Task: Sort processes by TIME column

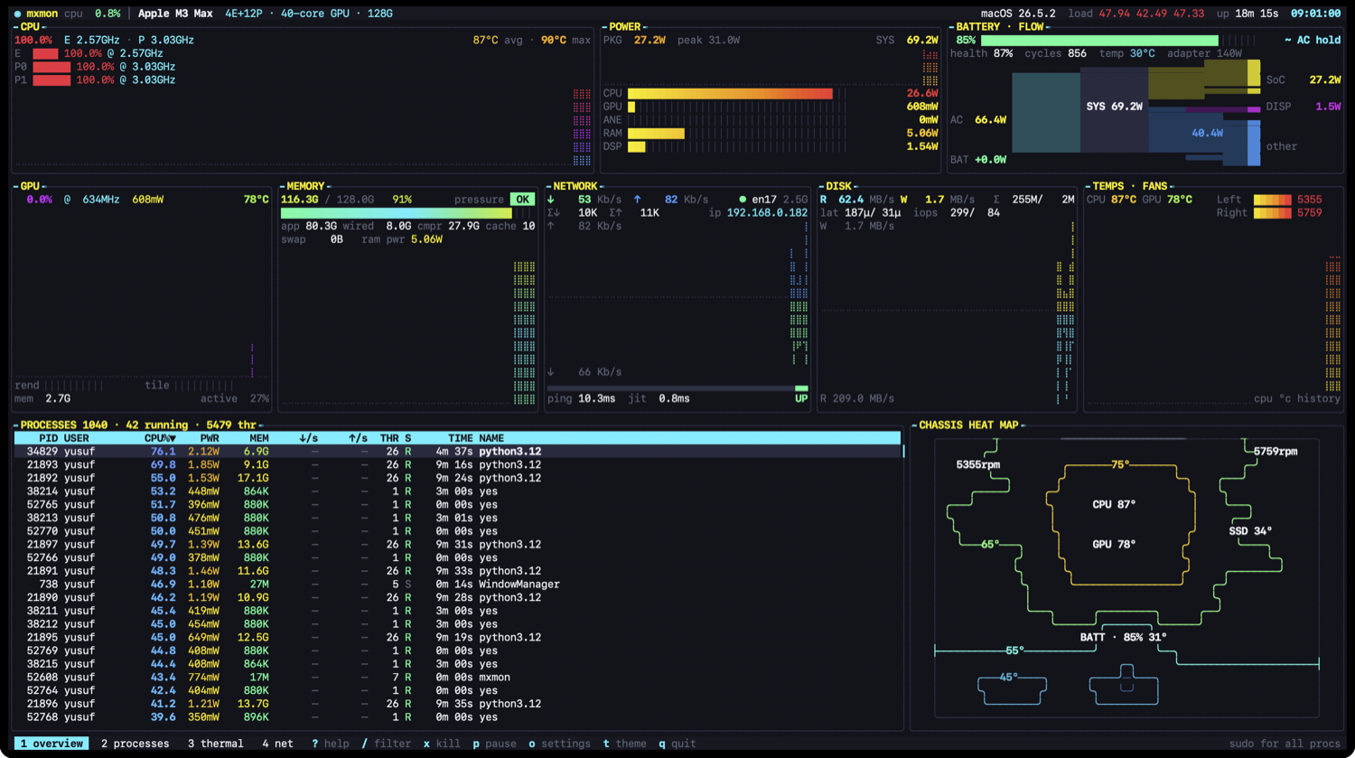Action: [x=461, y=438]
